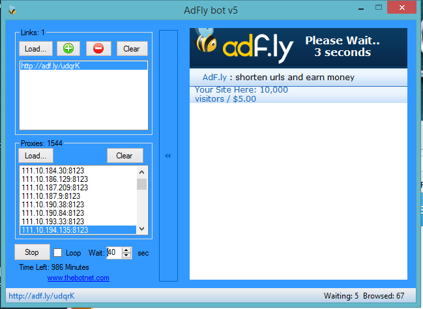Click the 'Time Left: 986 Minutes' label
The height and width of the screenshot is (309, 423).
(x=54, y=267)
